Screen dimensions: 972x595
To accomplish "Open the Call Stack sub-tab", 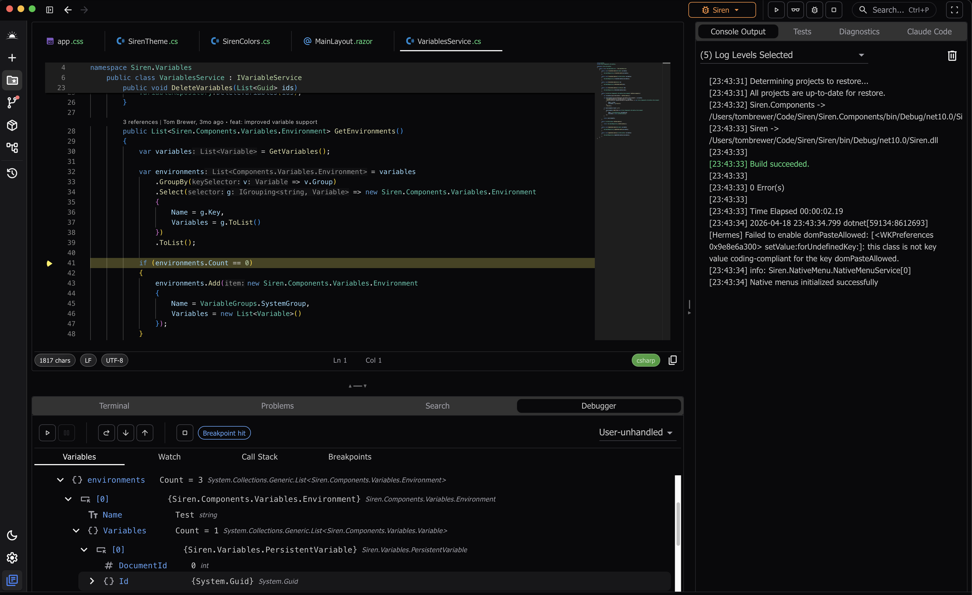I will (x=260, y=457).
